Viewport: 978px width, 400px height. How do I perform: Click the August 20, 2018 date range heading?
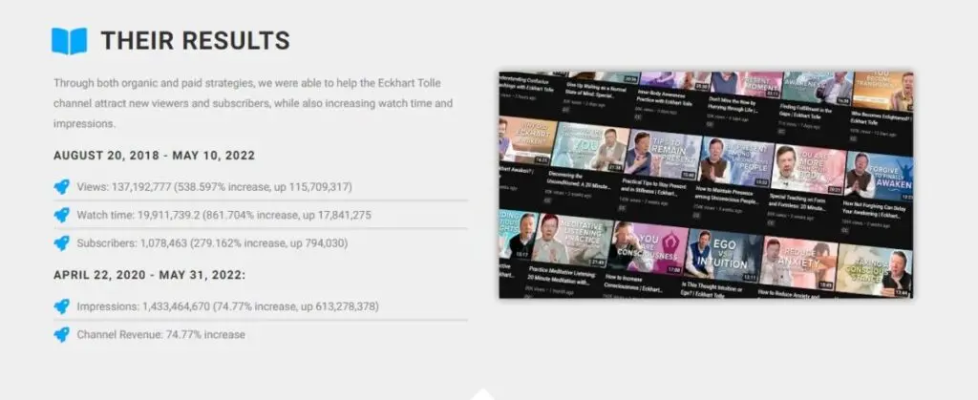[154, 155]
